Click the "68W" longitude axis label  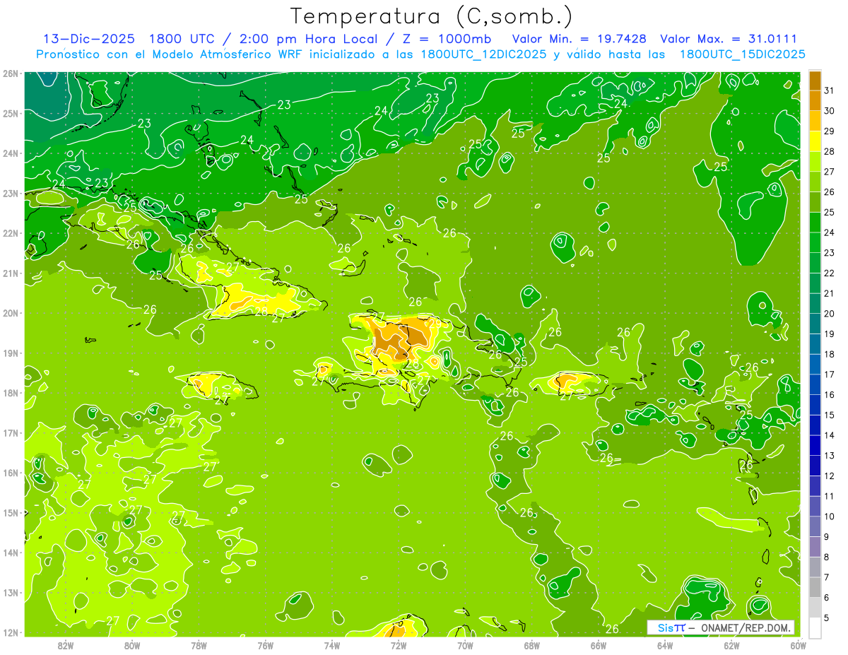pyautogui.click(x=532, y=645)
